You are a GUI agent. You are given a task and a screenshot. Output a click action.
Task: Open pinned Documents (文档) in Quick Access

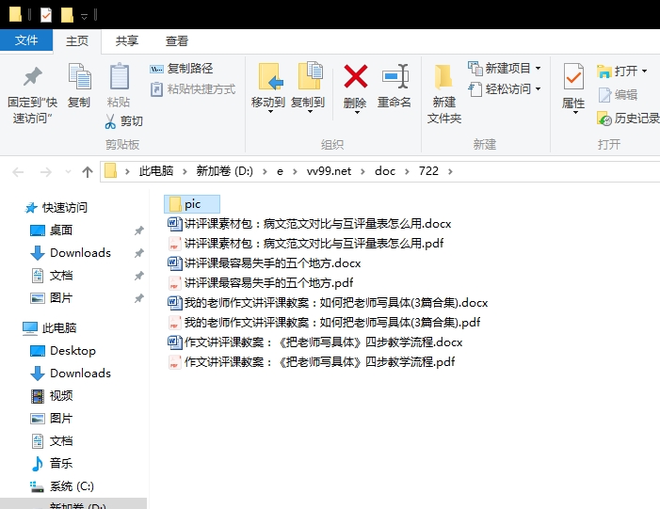52,276
